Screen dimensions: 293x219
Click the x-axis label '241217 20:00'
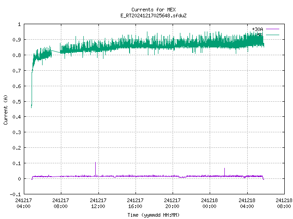point(172,203)
